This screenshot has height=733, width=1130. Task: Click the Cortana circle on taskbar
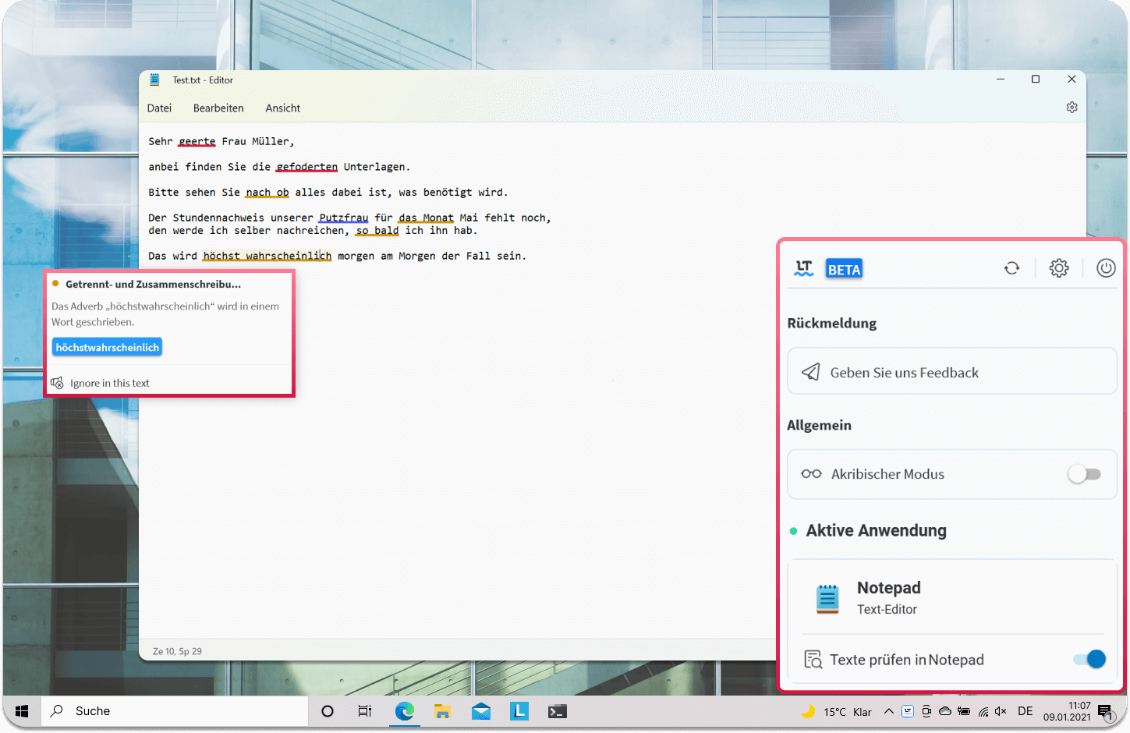coord(328,711)
